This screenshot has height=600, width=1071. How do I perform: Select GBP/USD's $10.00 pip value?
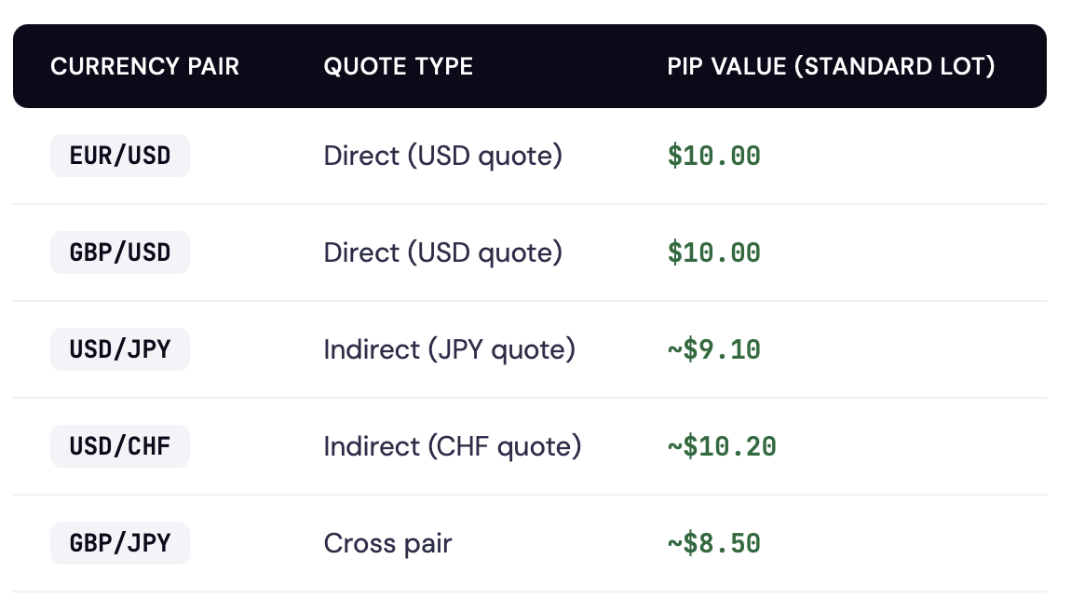713,252
